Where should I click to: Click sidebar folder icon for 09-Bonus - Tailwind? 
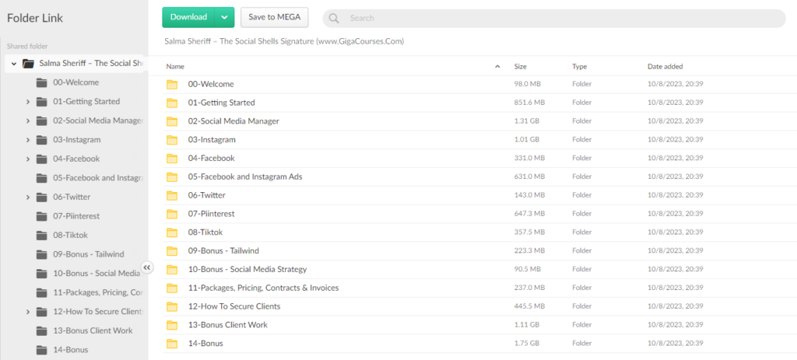click(x=42, y=254)
